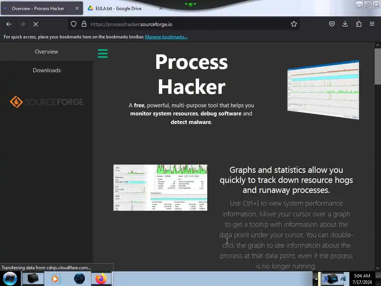This screenshot has width=381, height=286.
Task: Open the dark globe taskbar icon
Action: pyautogui.click(x=80, y=279)
